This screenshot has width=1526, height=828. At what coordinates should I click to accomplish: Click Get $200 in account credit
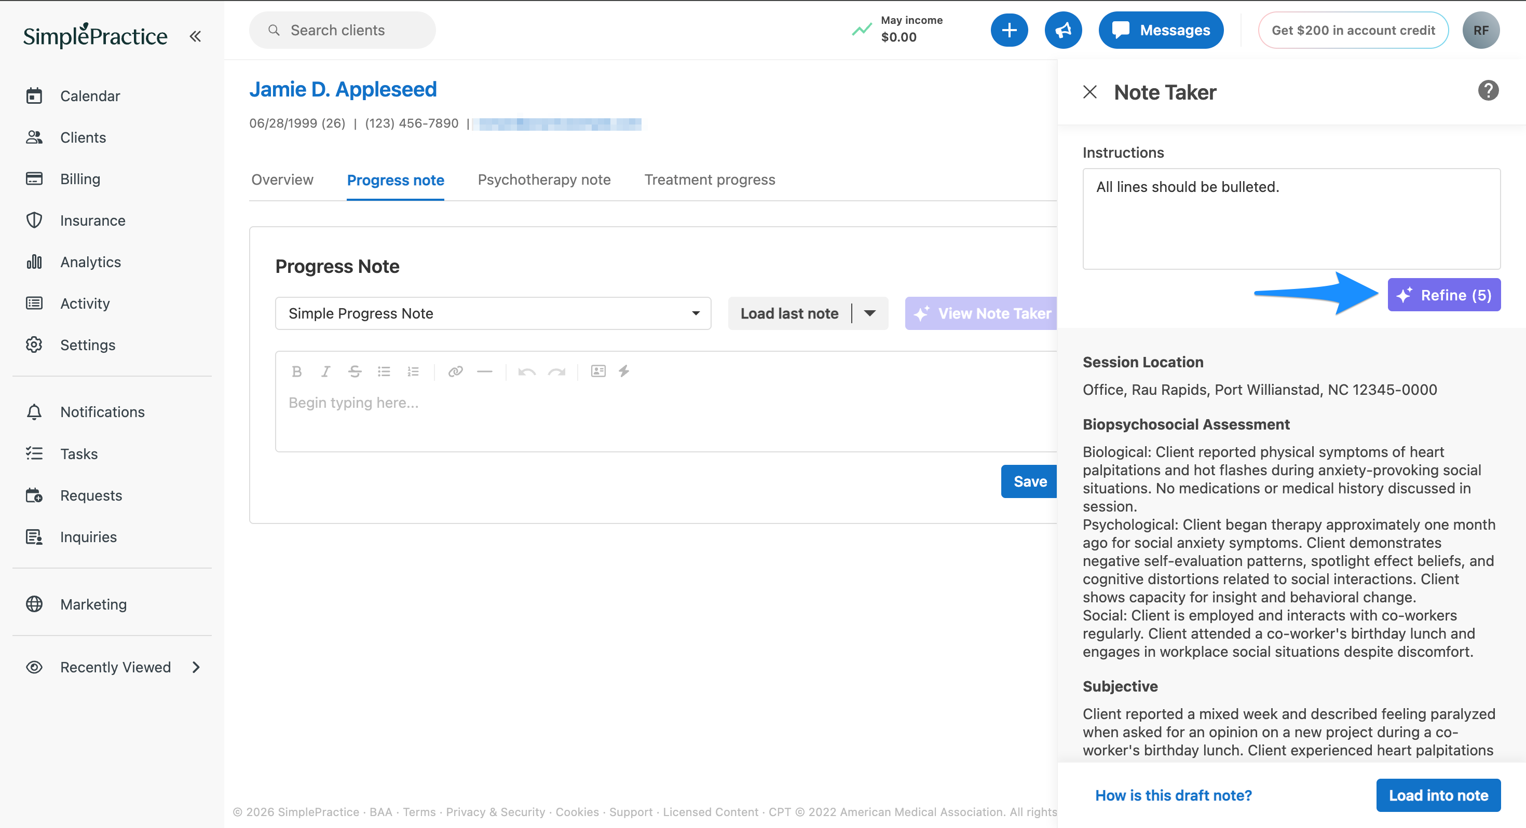click(1353, 30)
